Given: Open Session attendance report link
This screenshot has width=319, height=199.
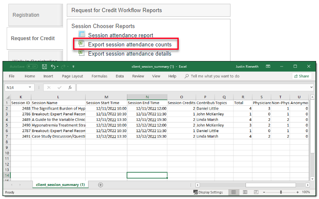Looking at the screenshot, I should 120,35.
